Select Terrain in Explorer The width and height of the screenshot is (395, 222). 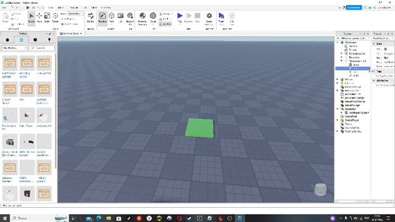353,50
